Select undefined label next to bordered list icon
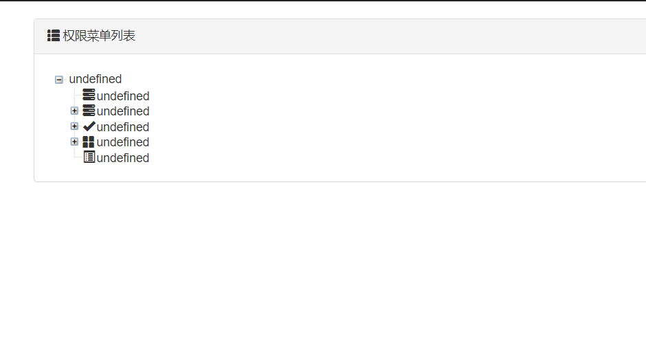 coord(123,158)
